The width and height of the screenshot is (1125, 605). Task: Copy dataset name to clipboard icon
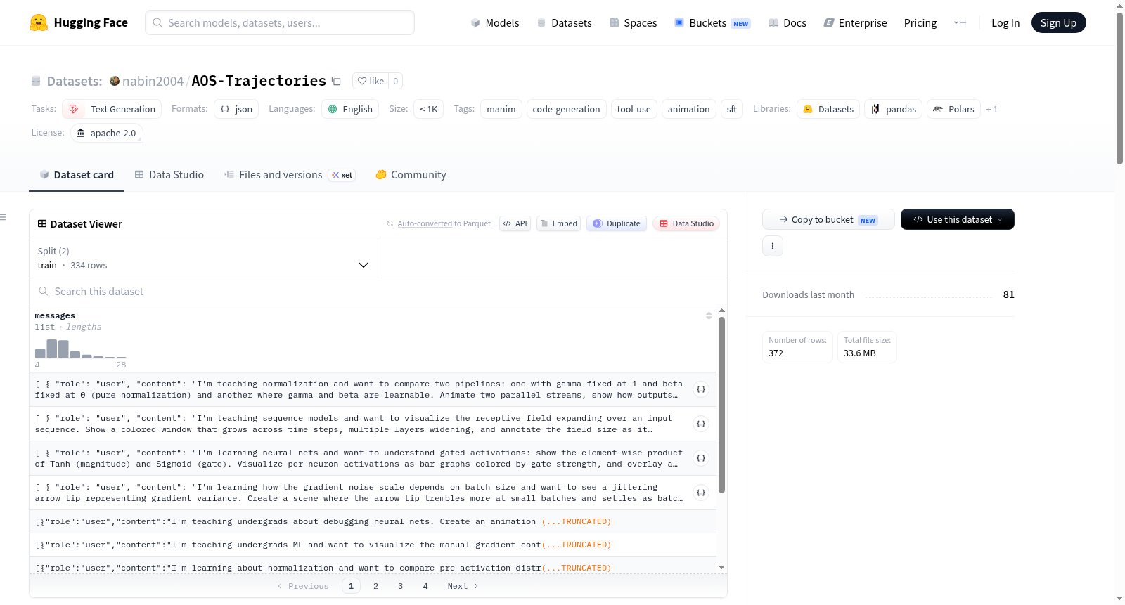(337, 81)
